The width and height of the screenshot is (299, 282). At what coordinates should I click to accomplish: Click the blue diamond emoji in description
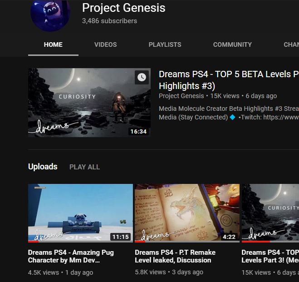coord(232,117)
